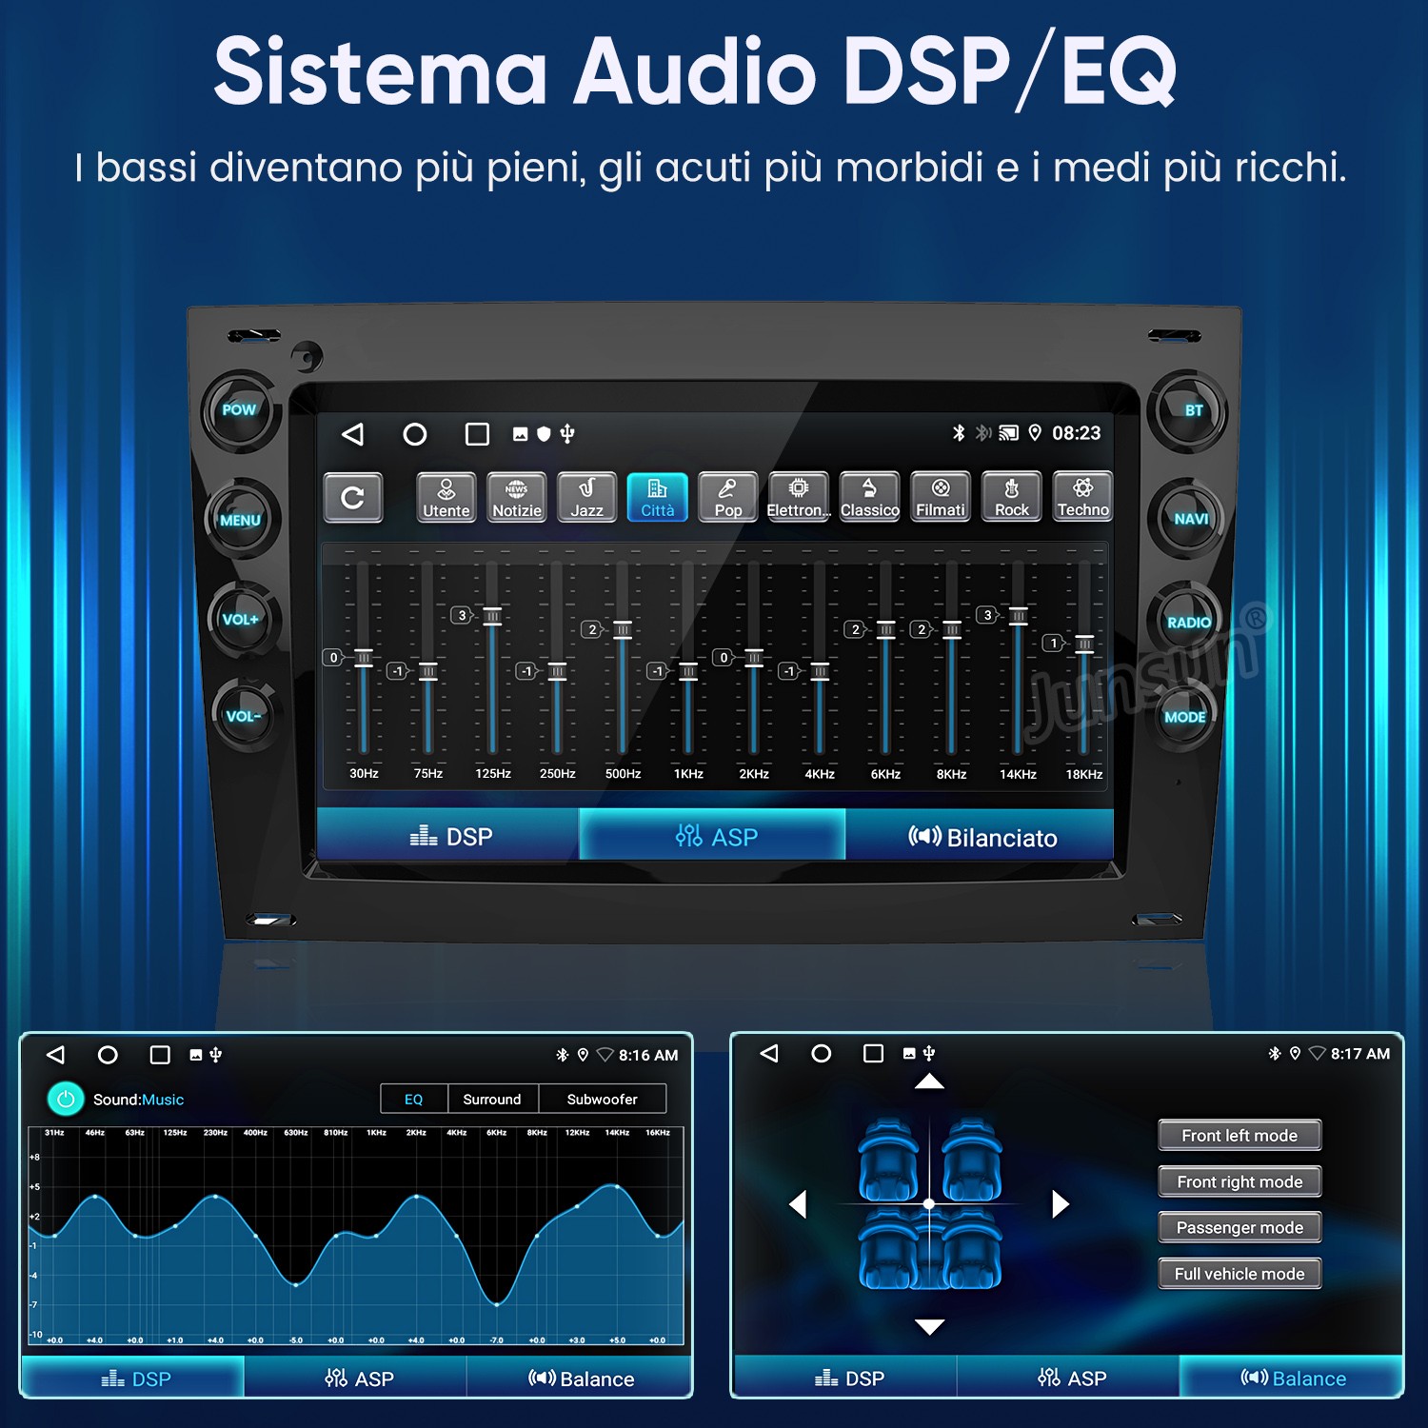Adjust the 500Hz slider handle

click(623, 629)
